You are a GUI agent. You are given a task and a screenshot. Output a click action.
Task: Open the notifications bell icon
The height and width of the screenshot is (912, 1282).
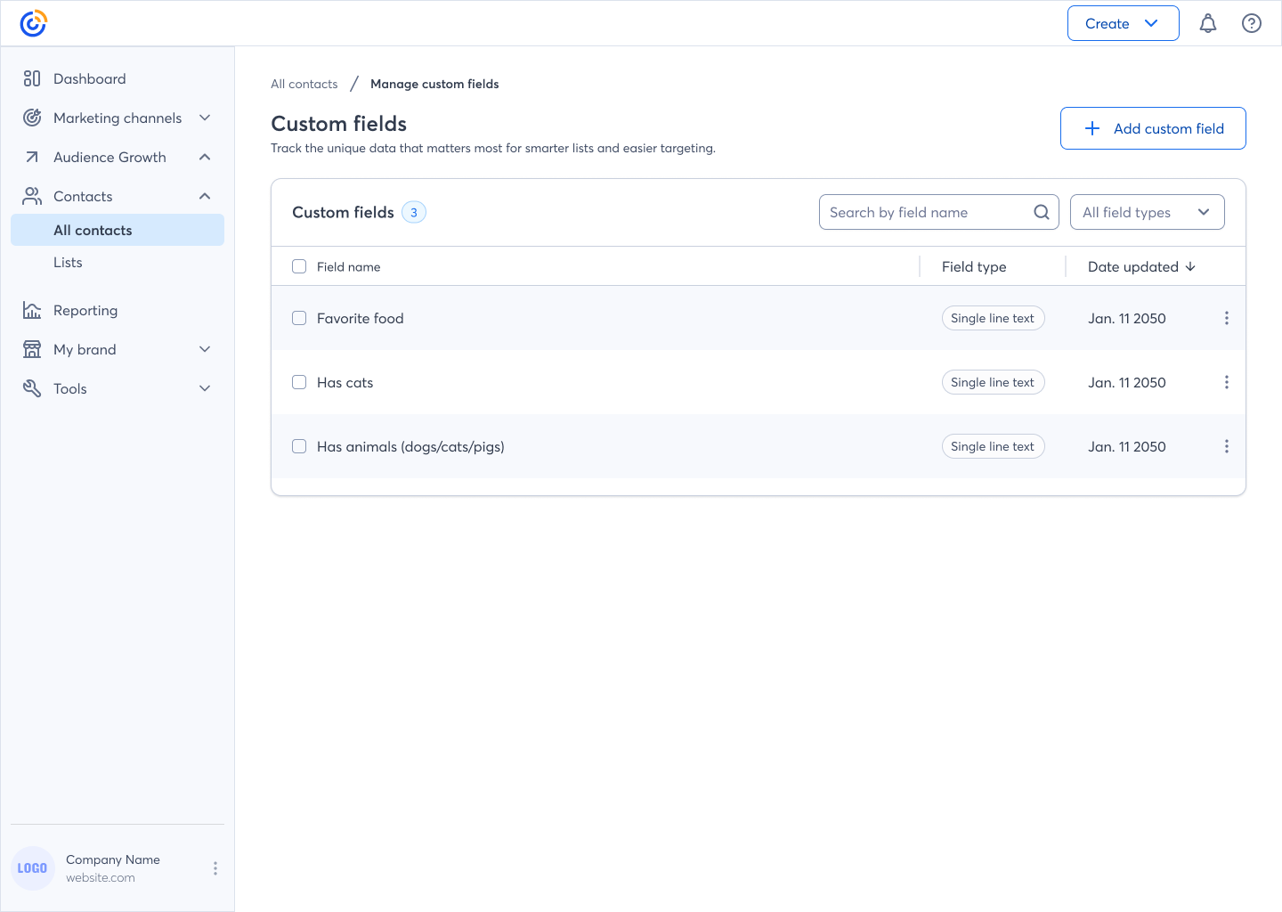(1207, 24)
